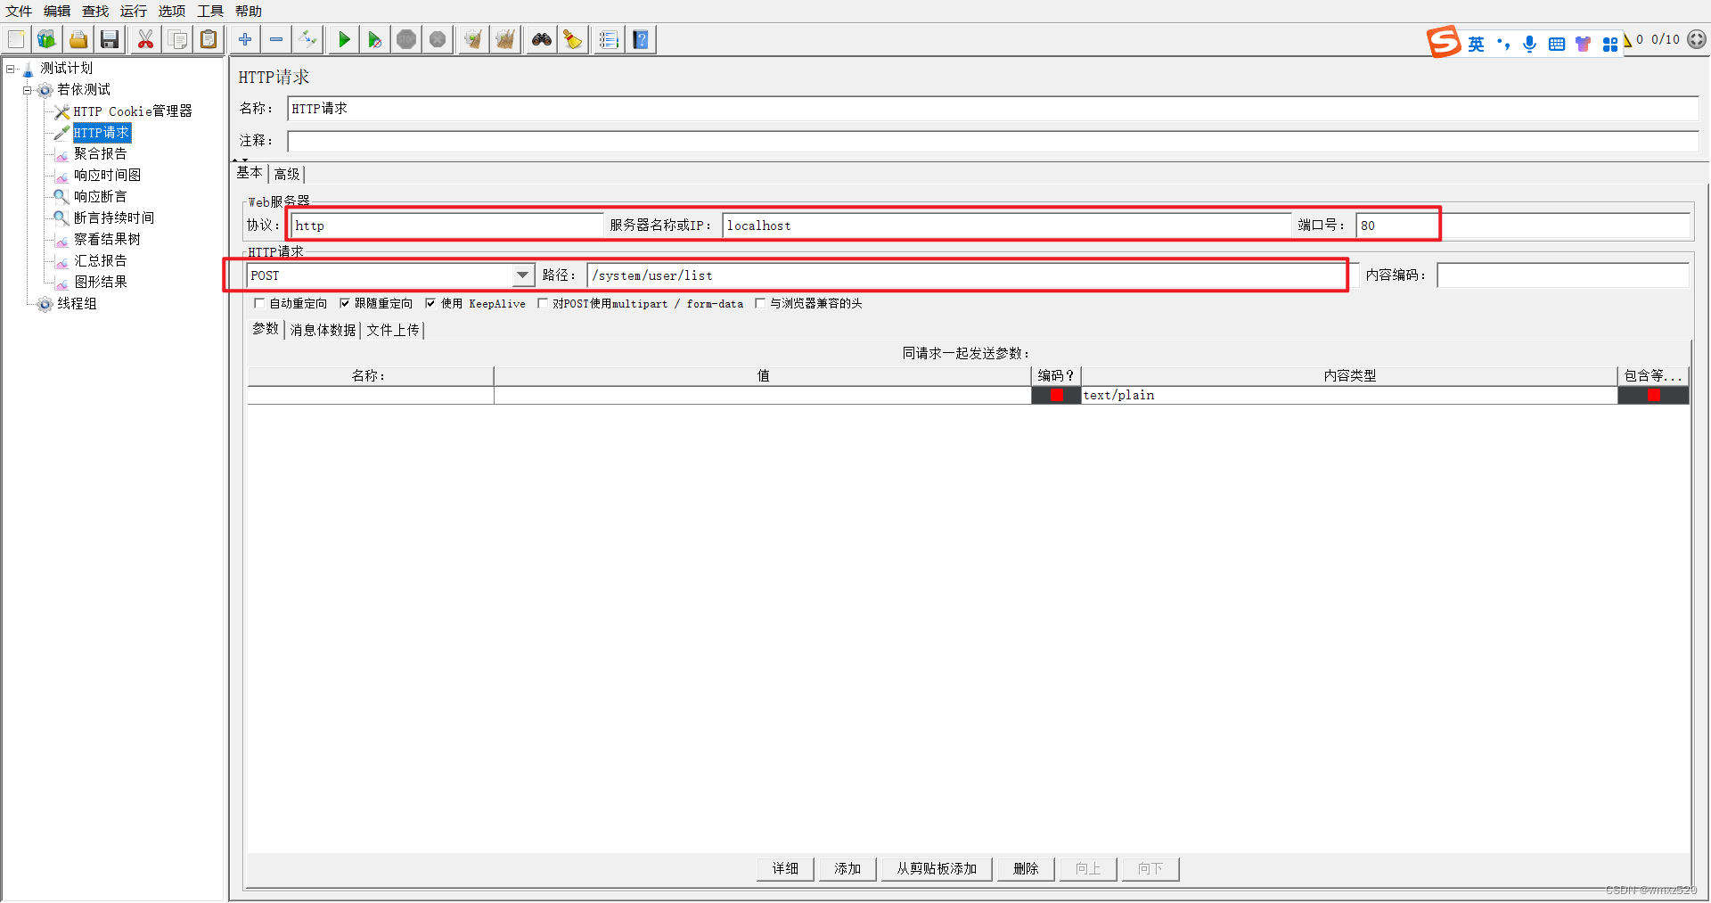Screen dimensions: 1711x903
Task: Click the 详细 button
Action: point(785,868)
